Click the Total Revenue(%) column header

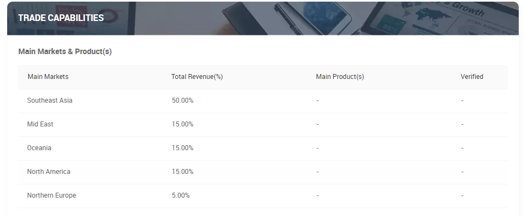(x=197, y=77)
